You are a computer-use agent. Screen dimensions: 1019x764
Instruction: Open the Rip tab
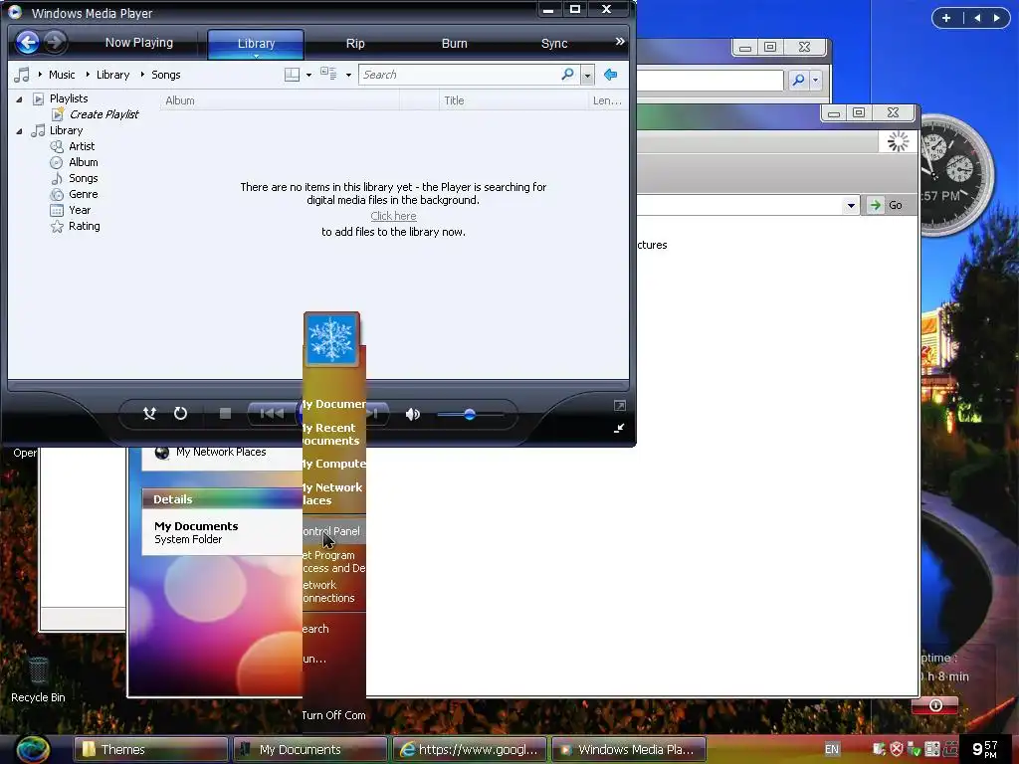click(x=355, y=44)
